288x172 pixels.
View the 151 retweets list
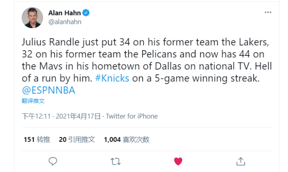tap(37, 139)
